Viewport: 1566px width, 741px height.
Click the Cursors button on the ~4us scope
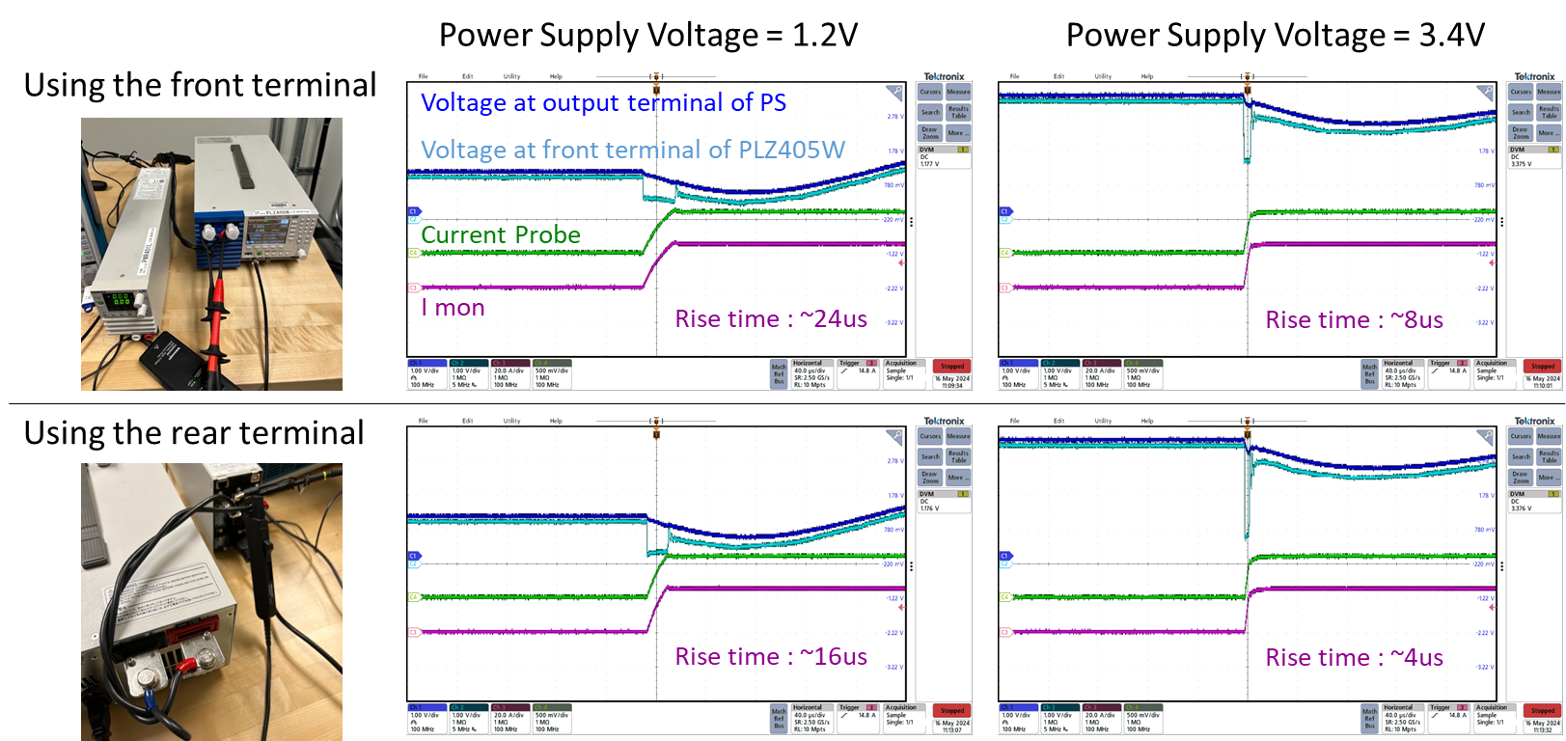point(1521,436)
